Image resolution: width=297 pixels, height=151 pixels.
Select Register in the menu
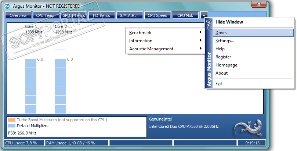(x=253, y=57)
